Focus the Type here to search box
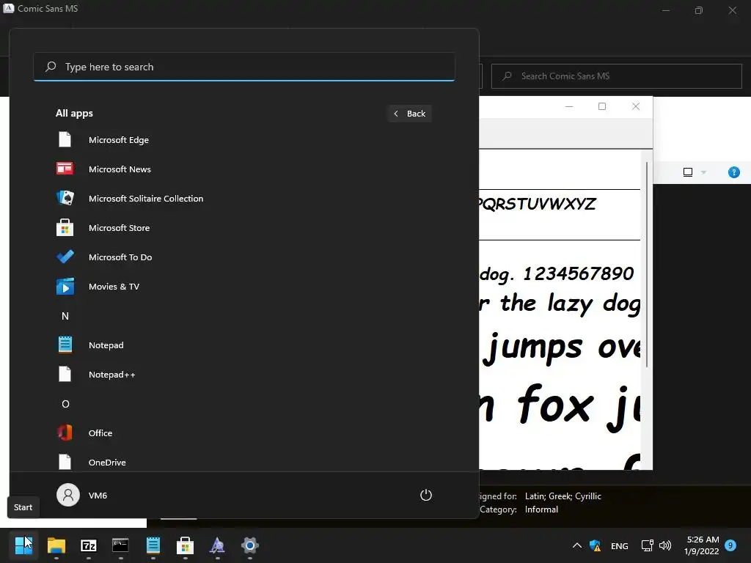Image resolution: width=751 pixels, height=563 pixels. tap(243, 67)
